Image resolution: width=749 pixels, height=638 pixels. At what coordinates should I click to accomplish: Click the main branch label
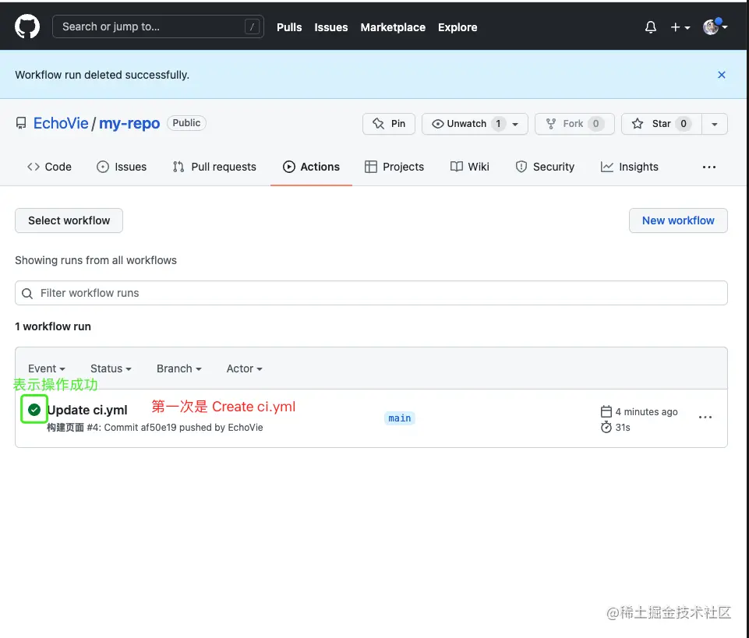[399, 418]
